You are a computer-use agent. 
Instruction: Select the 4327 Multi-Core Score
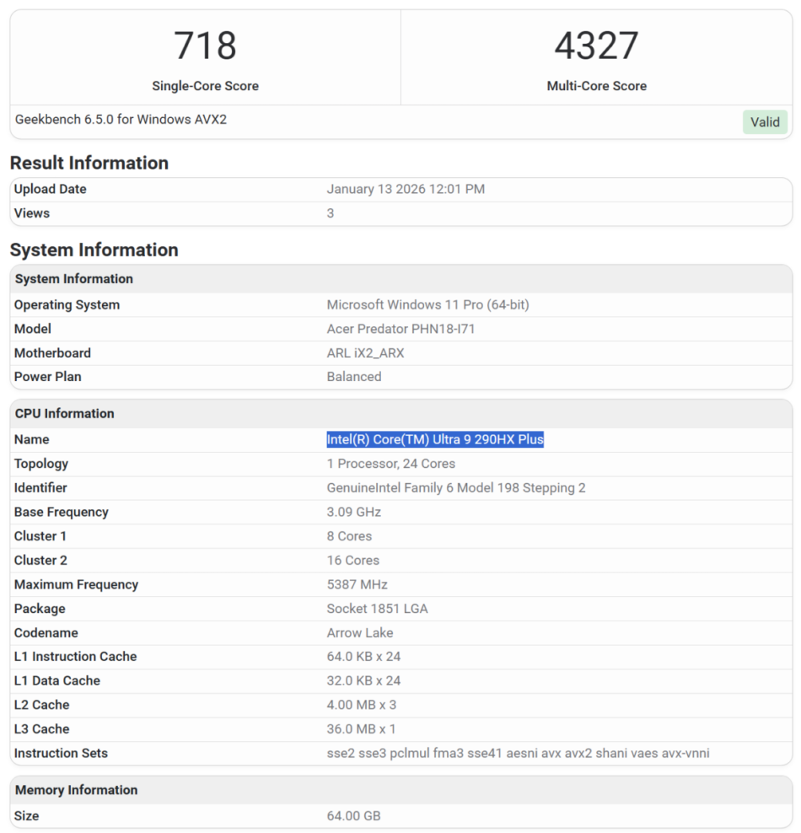[596, 45]
